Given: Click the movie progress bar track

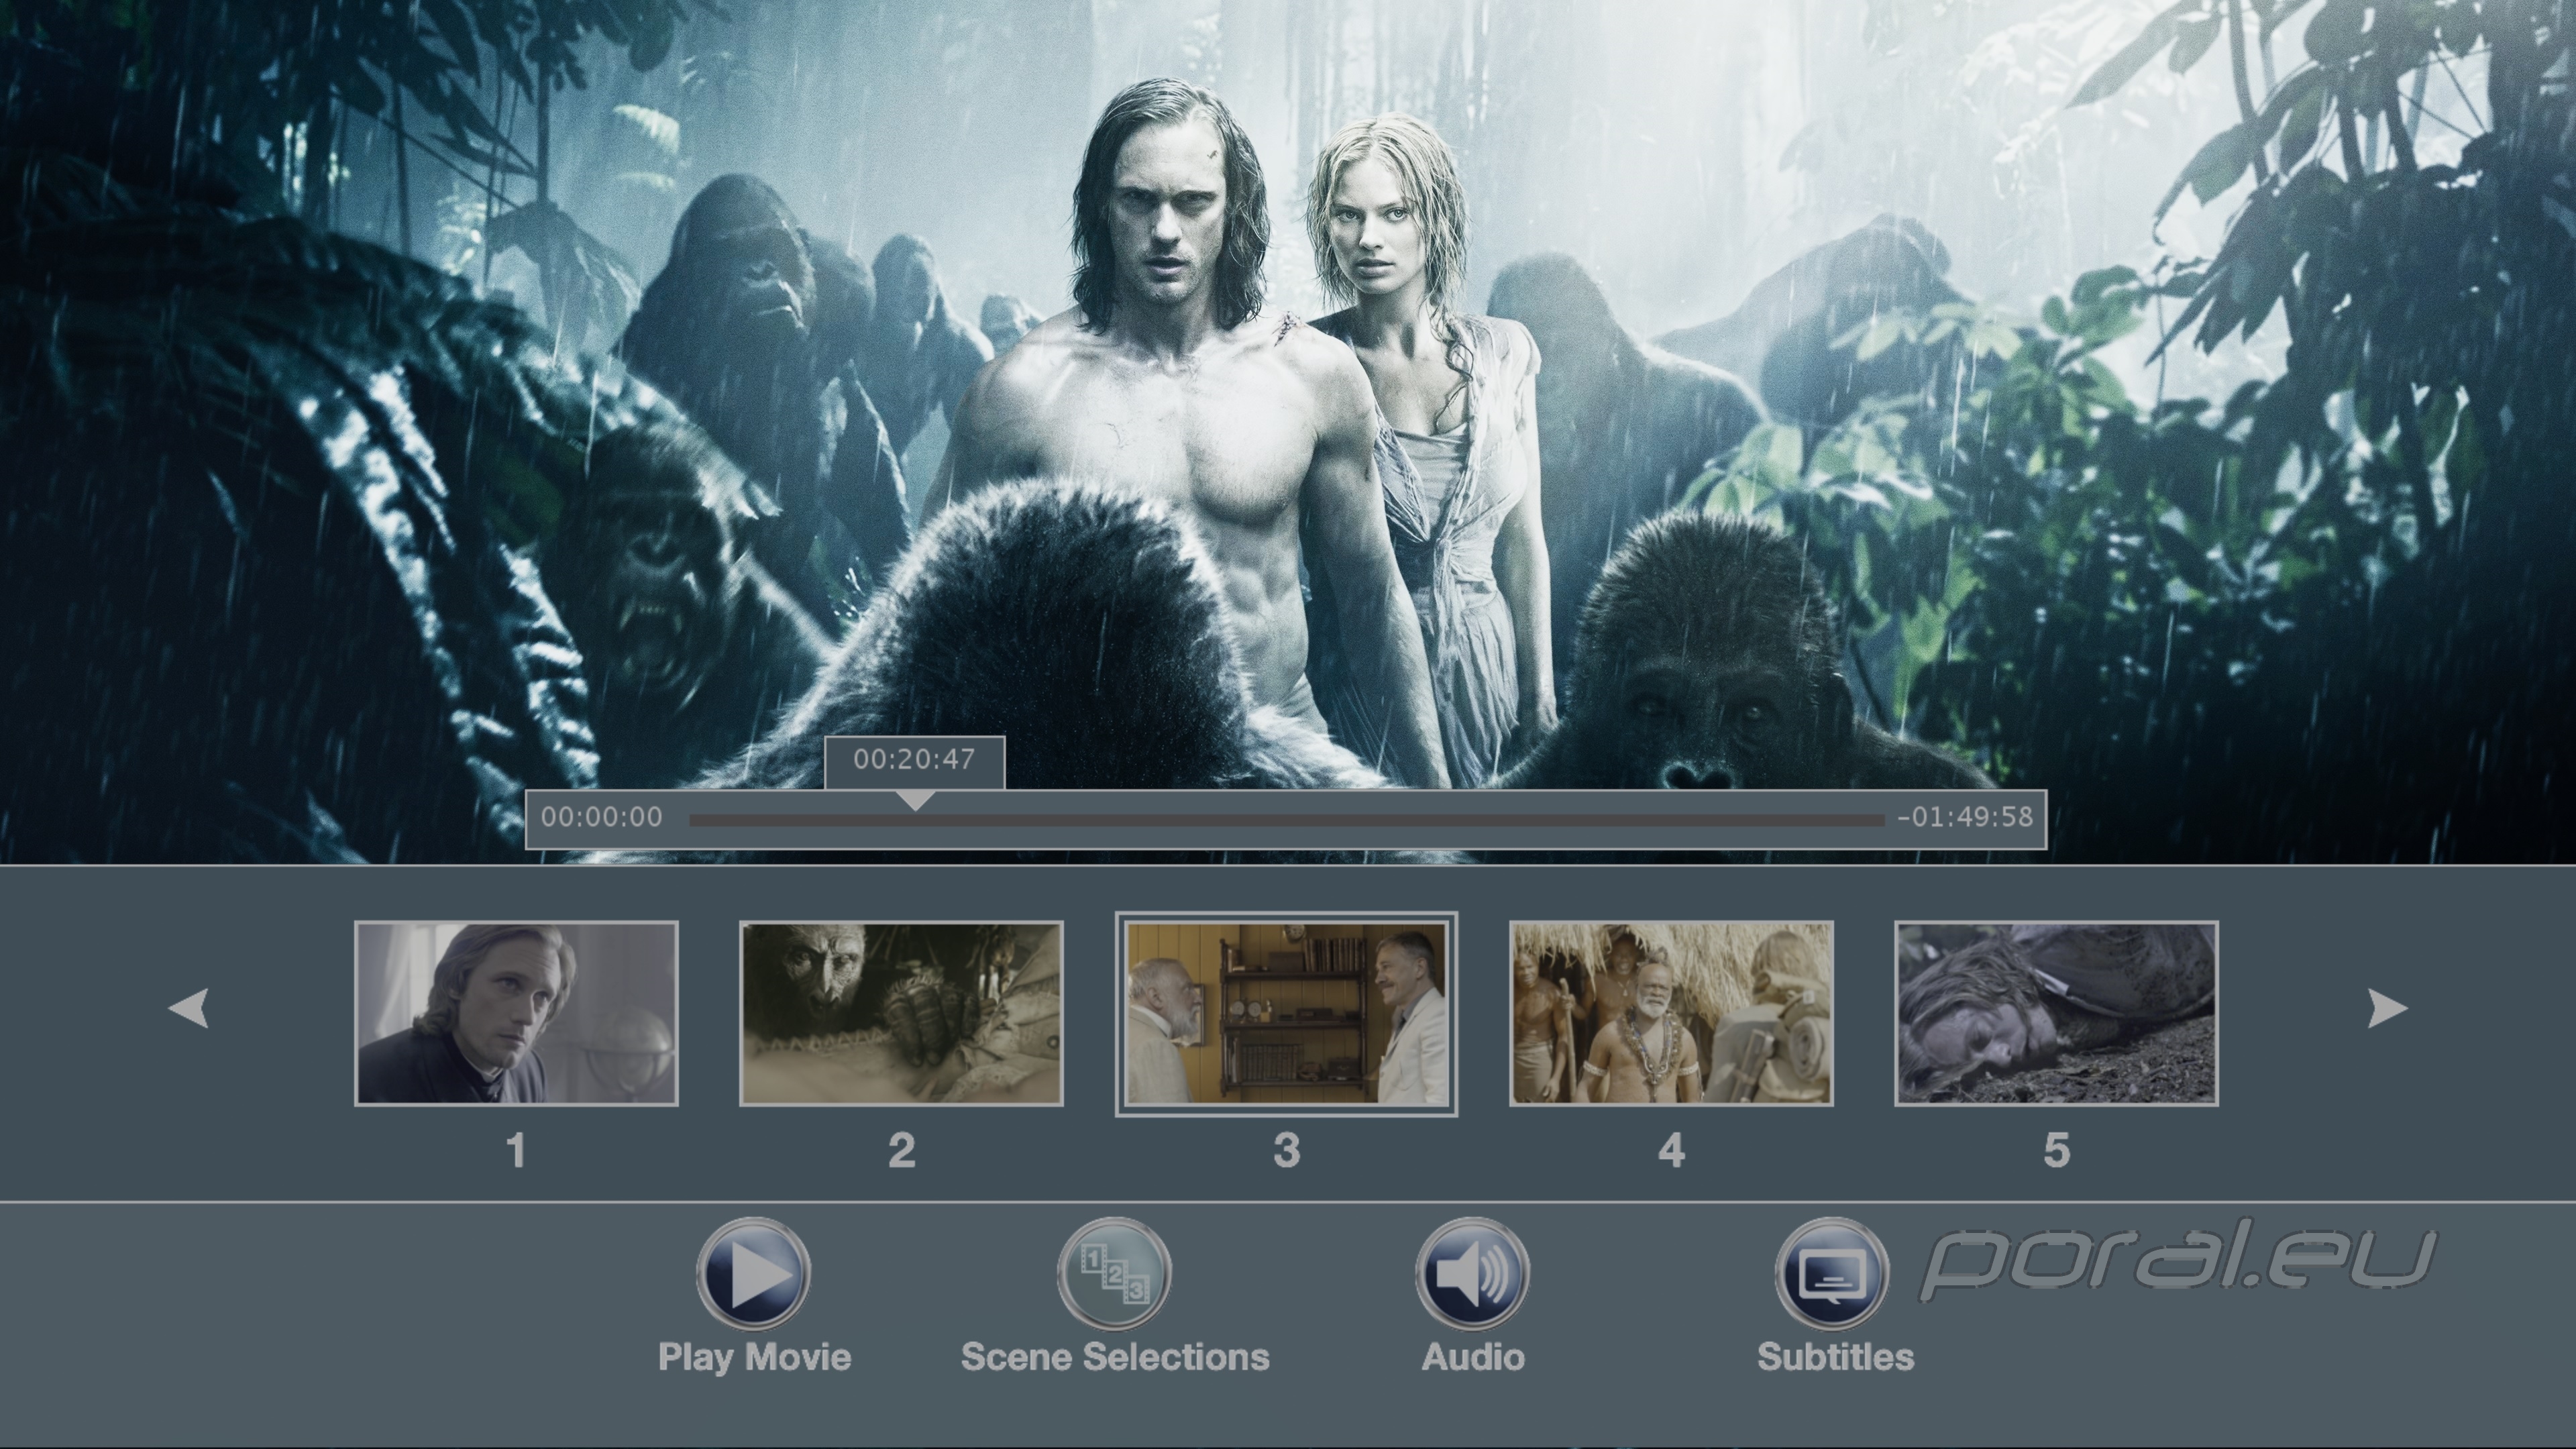Looking at the screenshot, I should [1286, 820].
